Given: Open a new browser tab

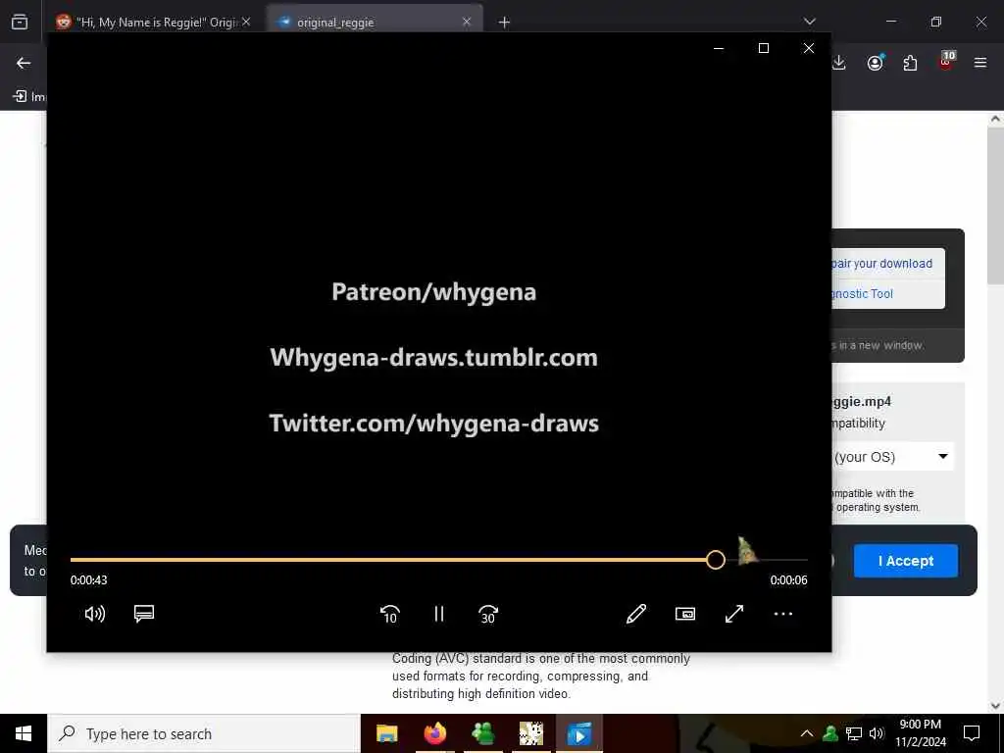Looking at the screenshot, I should click(x=505, y=23).
